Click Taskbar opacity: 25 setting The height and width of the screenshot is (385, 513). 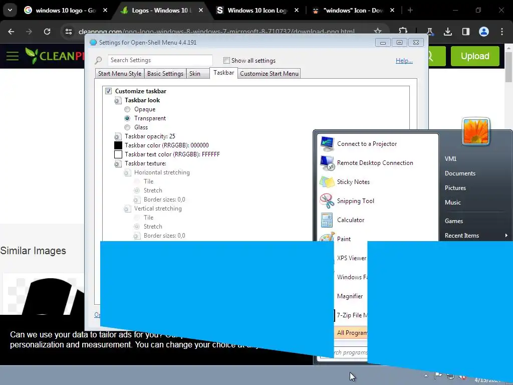click(150, 136)
